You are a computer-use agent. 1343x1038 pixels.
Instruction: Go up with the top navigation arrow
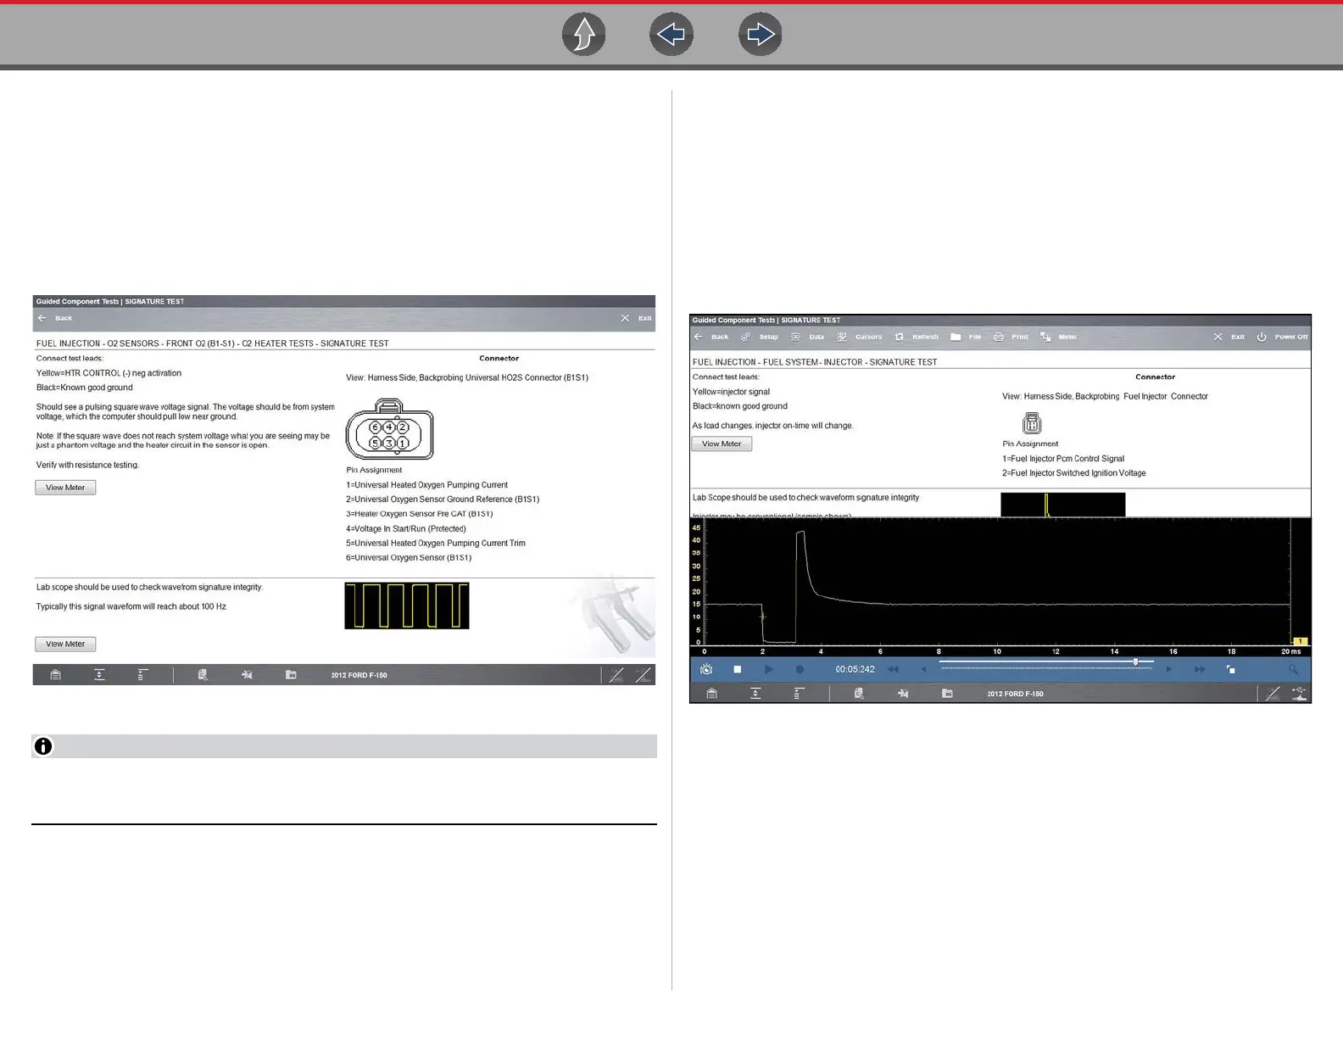click(584, 35)
